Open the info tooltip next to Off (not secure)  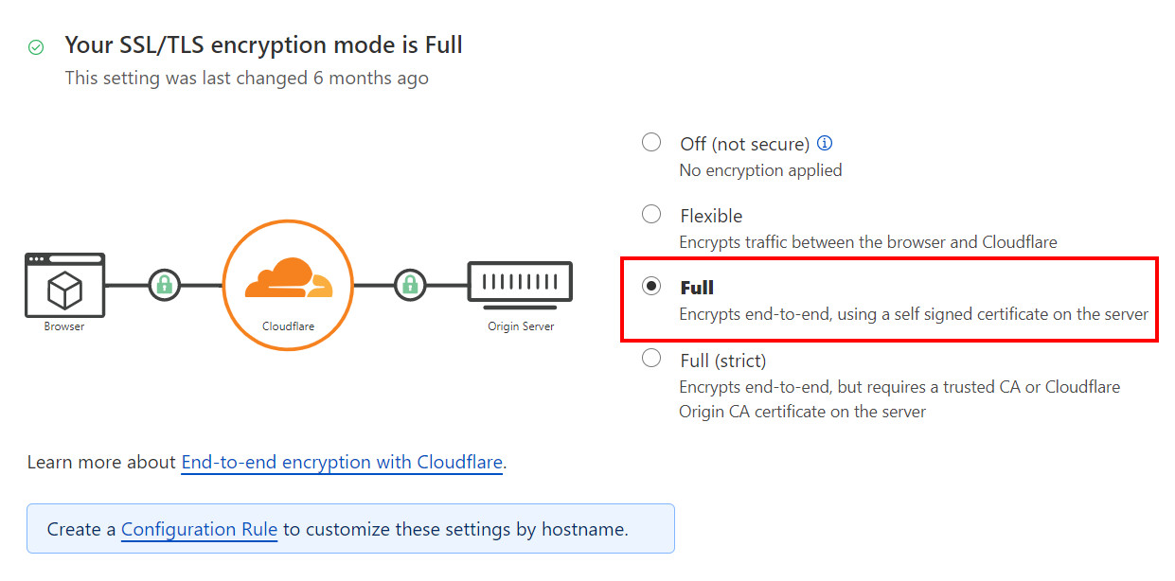tap(824, 142)
